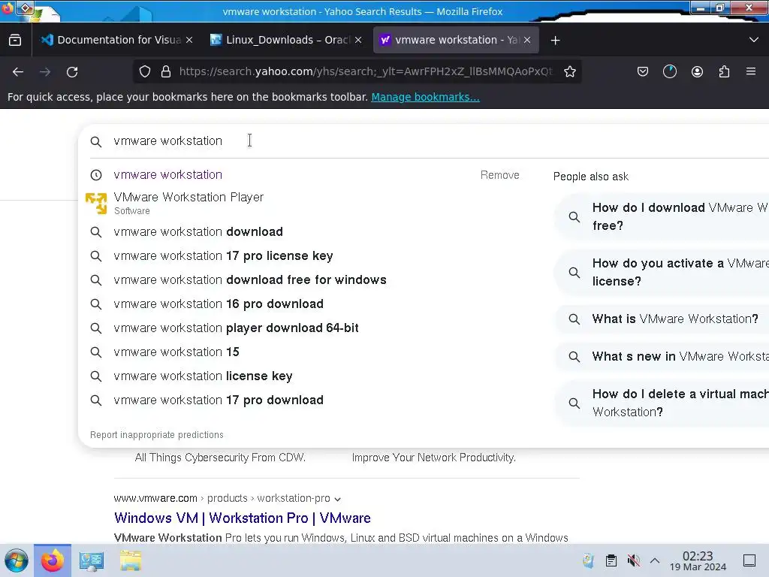This screenshot has height=577, width=769.
Task: Click magnifier icon beside What is VMware Workstation
Action: [x=574, y=319]
